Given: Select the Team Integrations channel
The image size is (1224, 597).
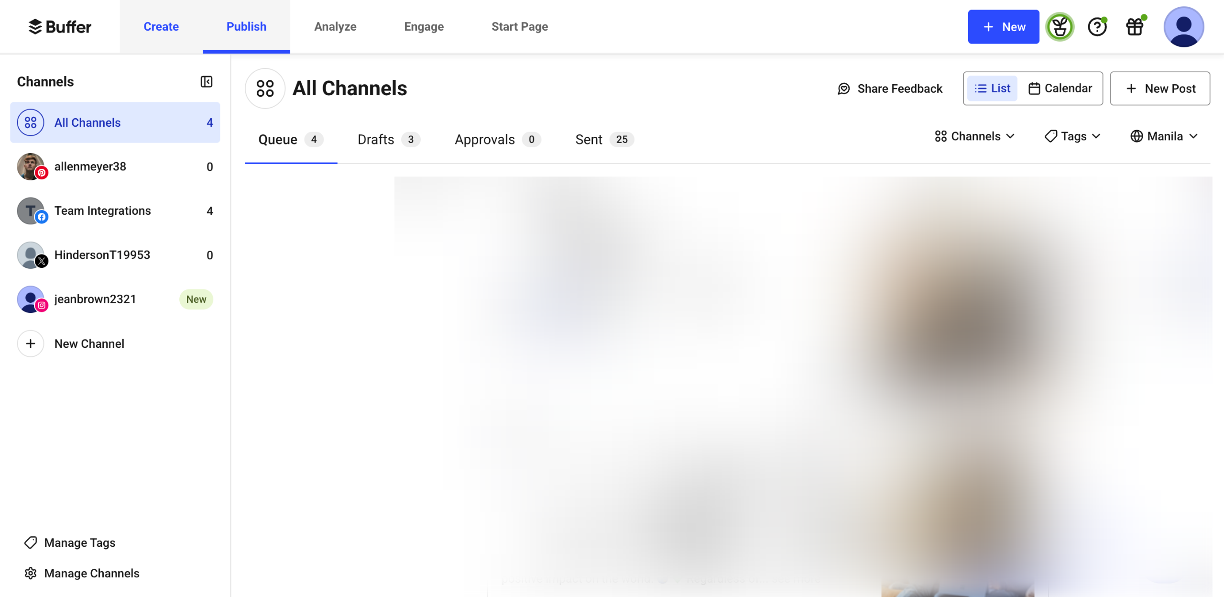Looking at the screenshot, I should [x=102, y=211].
